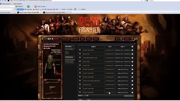Image resolution: width=180 pixels, height=101 pixels.
Task: Open the Rules menu button
Action: pyautogui.click(x=96, y=39)
